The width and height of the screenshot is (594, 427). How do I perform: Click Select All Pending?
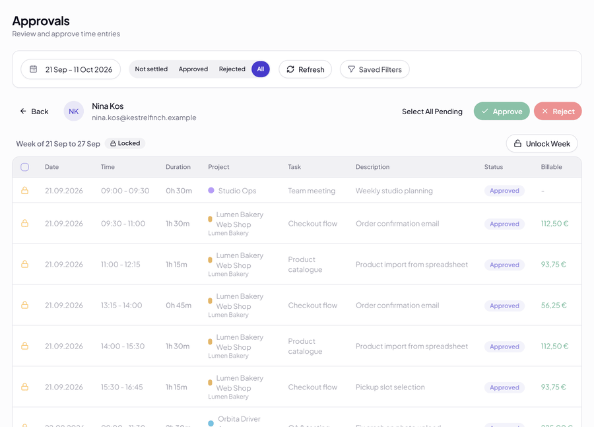click(432, 112)
